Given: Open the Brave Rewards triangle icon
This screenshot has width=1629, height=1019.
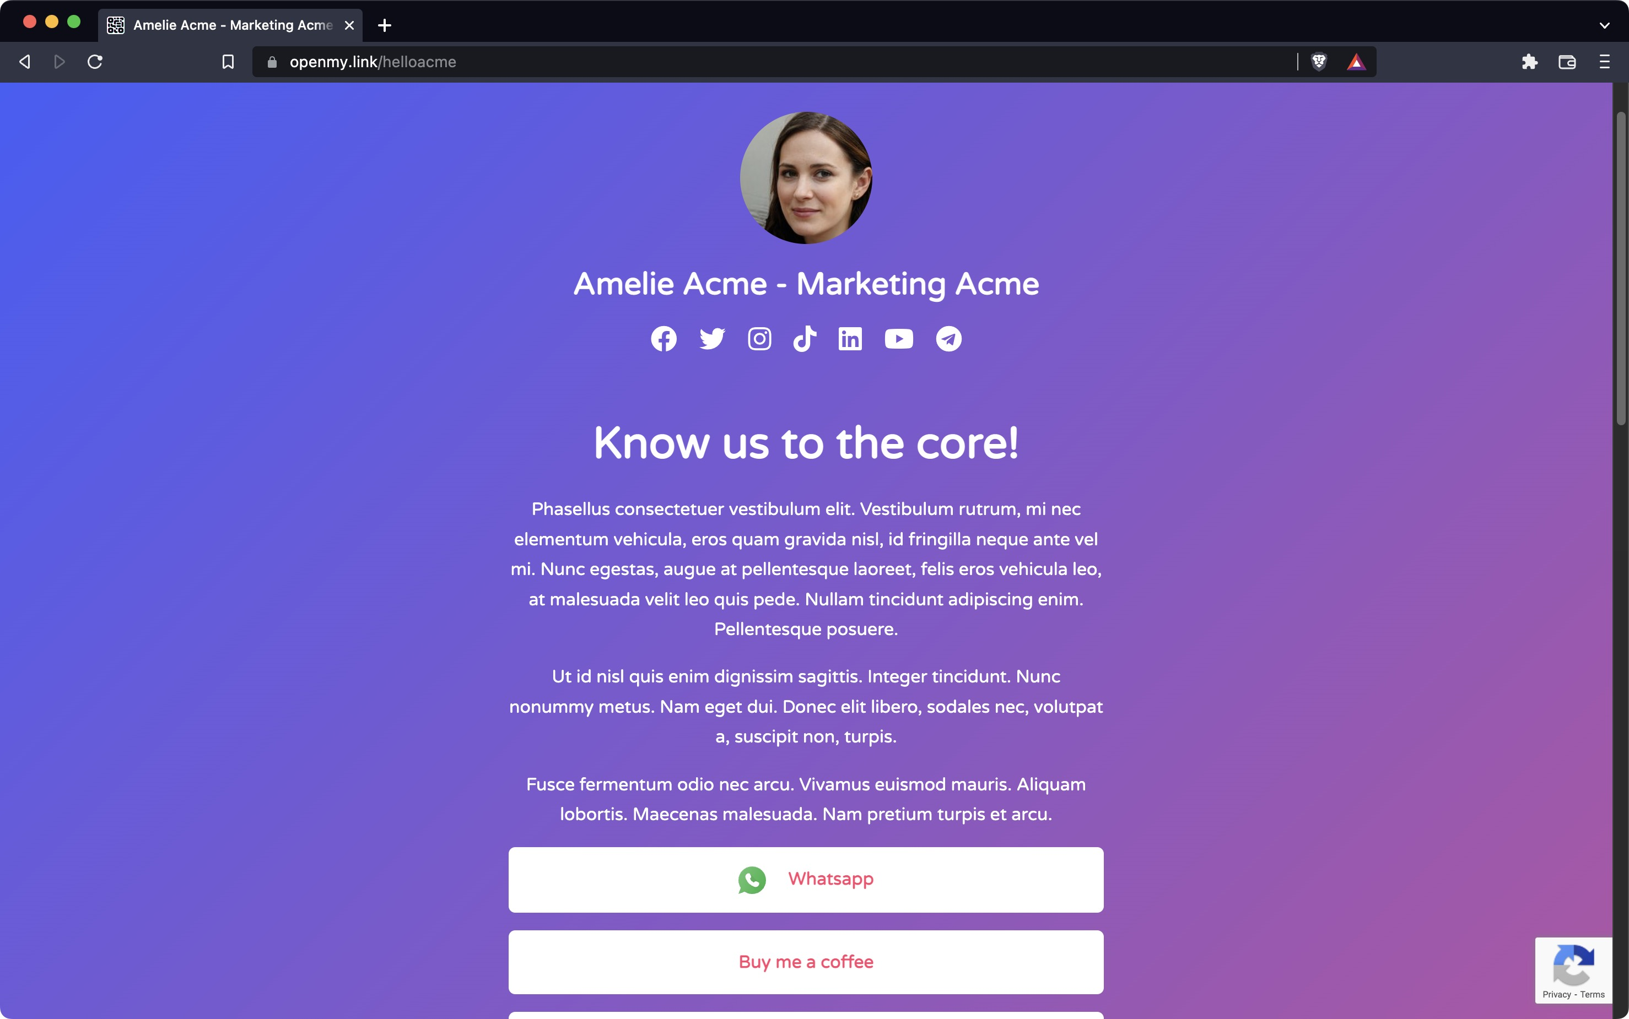Looking at the screenshot, I should click(1356, 62).
